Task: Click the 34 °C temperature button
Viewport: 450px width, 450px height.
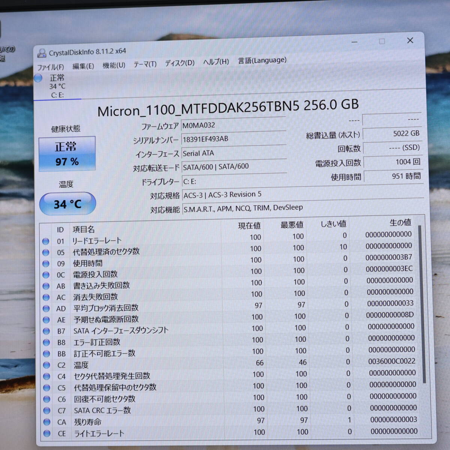Action: [x=67, y=204]
